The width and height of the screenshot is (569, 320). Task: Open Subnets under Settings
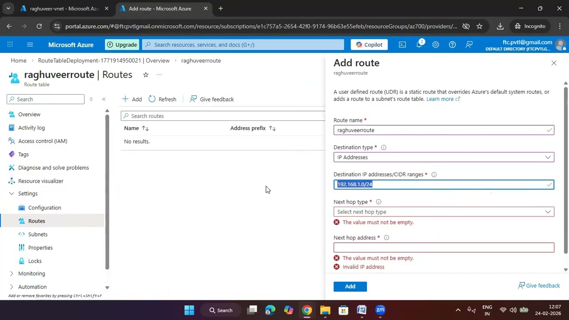coord(38,234)
